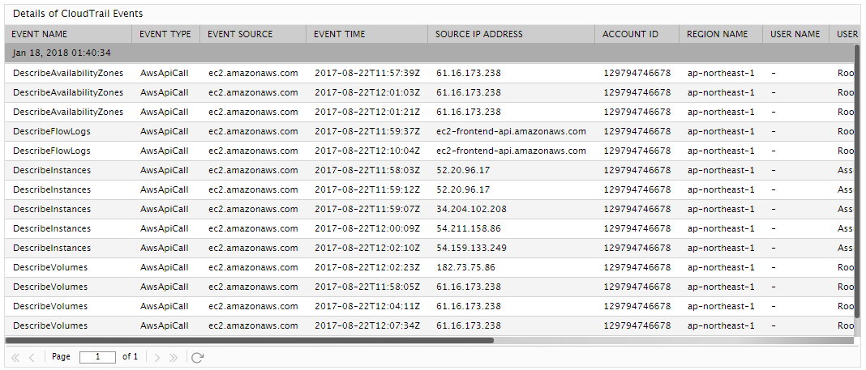Go to first page icon

coord(15,357)
